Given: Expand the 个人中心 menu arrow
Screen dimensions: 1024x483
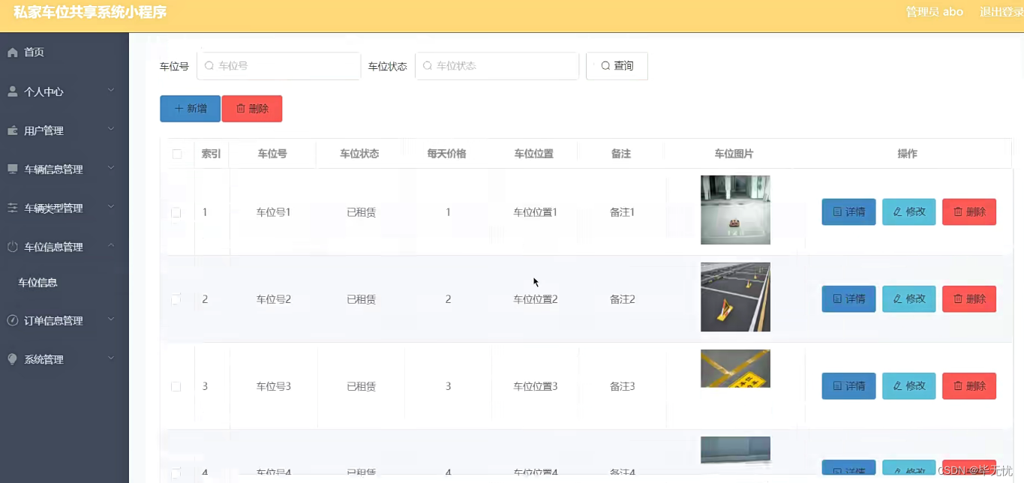Looking at the screenshot, I should tap(111, 91).
